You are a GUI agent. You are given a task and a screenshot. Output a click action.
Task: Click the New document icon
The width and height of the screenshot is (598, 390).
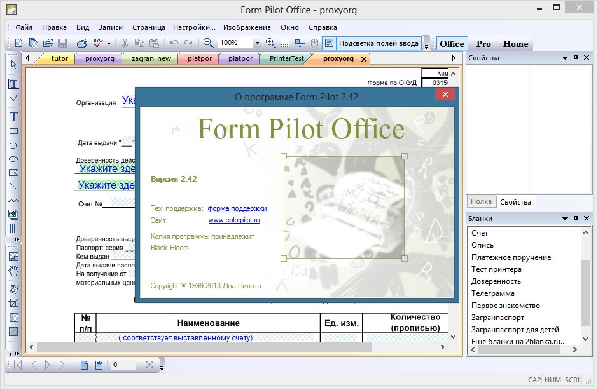[18, 43]
